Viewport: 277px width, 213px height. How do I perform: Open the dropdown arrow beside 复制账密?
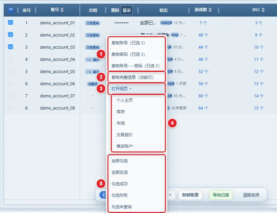point(170,195)
